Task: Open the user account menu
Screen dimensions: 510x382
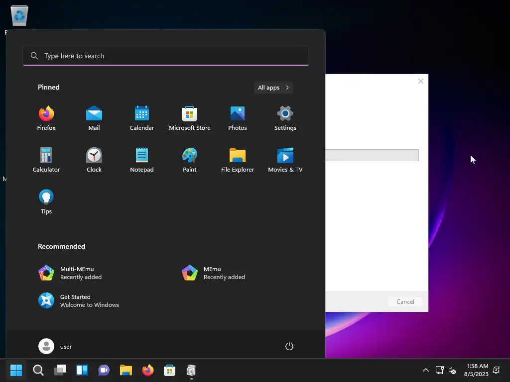Action: tap(55, 346)
